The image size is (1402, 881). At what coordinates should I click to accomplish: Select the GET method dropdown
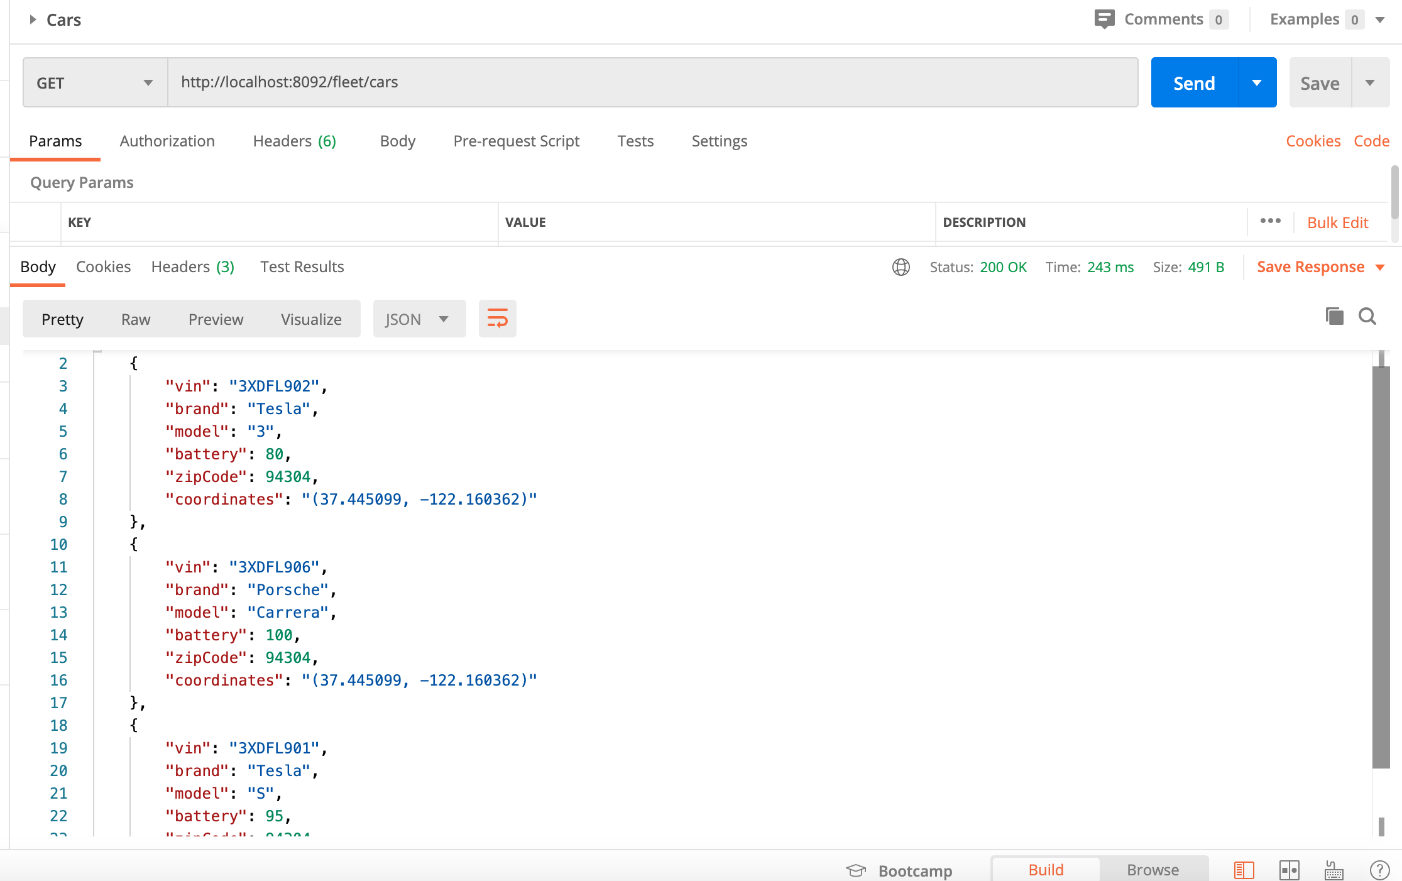pyautogui.click(x=92, y=82)
